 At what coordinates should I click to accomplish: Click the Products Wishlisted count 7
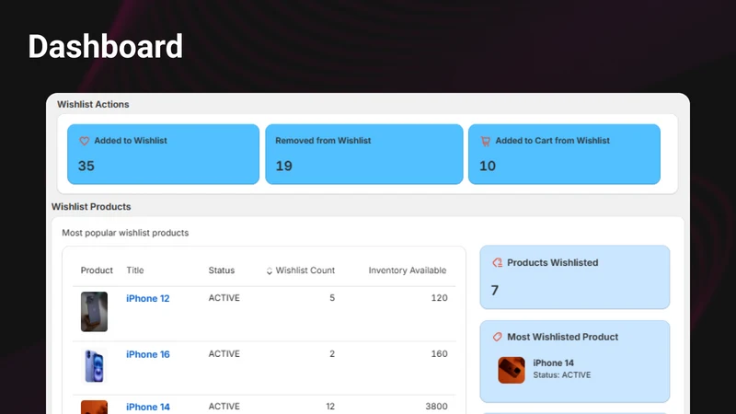(x=495, y=291)
